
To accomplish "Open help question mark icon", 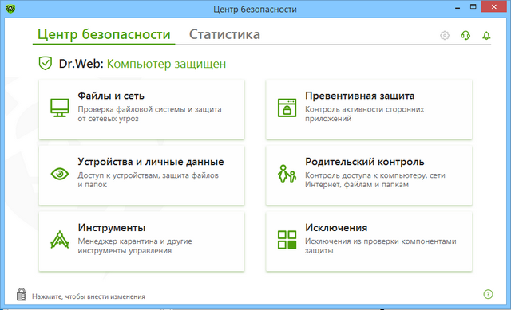I will point(488,294).
